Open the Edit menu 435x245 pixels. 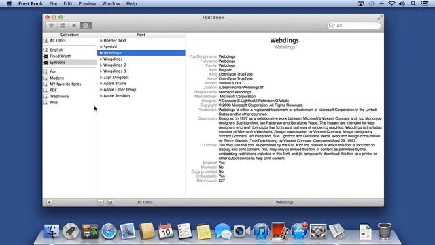tap(68, 3)
